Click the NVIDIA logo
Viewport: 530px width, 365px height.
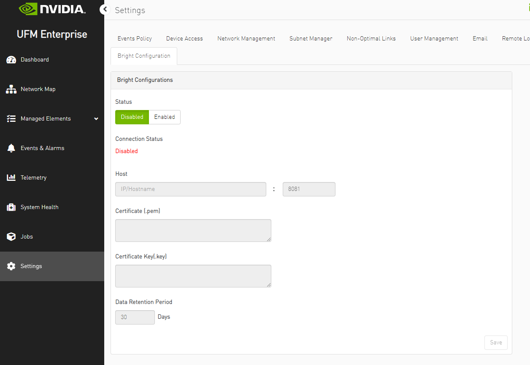click(51, 9)
